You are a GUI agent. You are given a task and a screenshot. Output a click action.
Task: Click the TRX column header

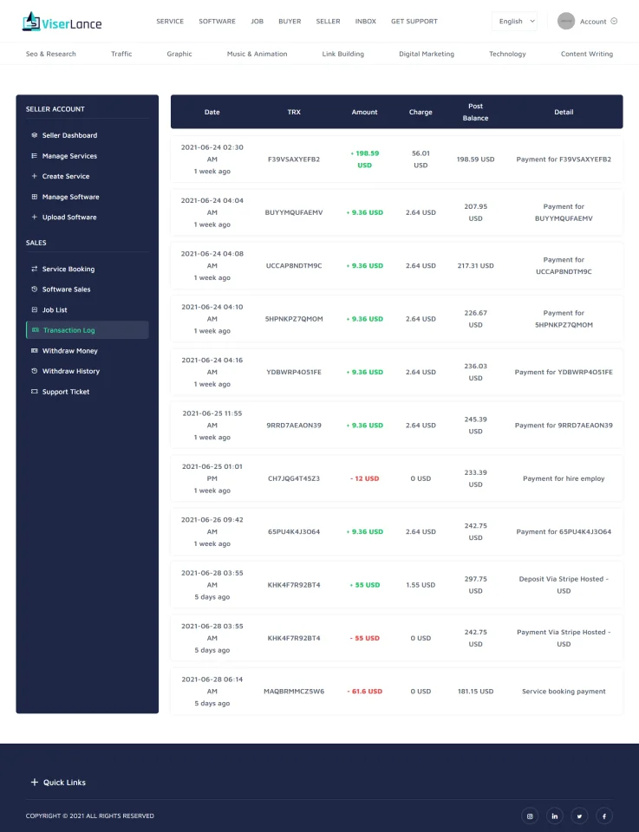tap(294, 112)
